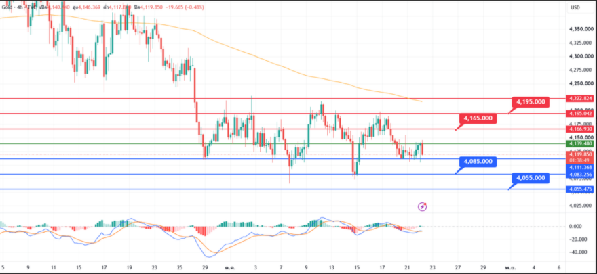The image size is (597, 274).
Task: Click the 4,275.000 price axis label
Action: point(580,70)
